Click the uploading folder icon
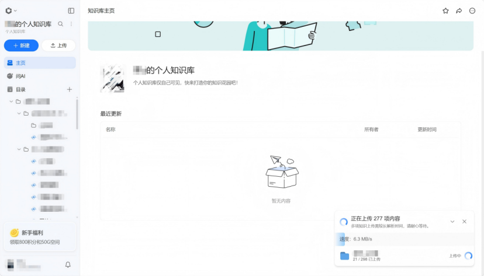 344,256
